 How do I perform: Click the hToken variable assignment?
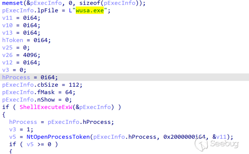pos(27,40)
